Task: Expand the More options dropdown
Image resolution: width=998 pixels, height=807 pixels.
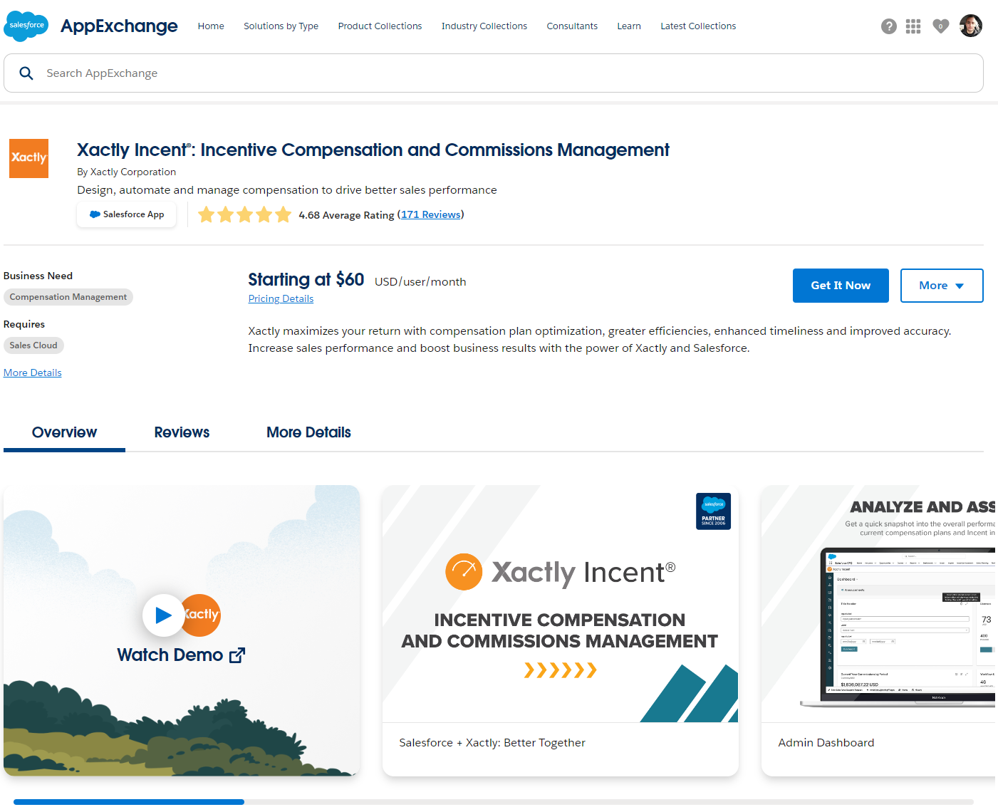Action: click(x=942, y=286)
